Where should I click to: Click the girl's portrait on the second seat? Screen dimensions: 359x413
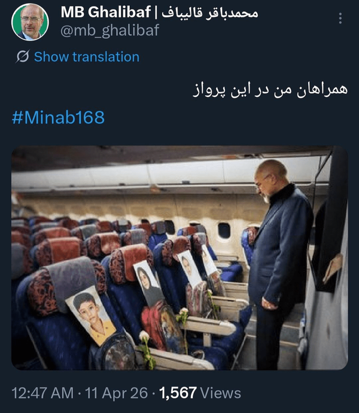click(148, 283)
